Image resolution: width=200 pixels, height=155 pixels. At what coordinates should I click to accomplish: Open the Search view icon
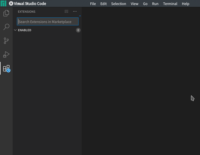tap(6, 27)
